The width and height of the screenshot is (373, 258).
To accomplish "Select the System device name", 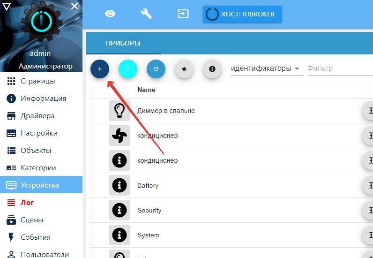I will click(x=148, y=235).
